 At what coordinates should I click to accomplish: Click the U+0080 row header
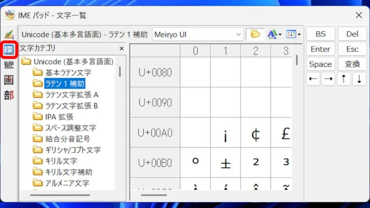(x=155, y=73)
